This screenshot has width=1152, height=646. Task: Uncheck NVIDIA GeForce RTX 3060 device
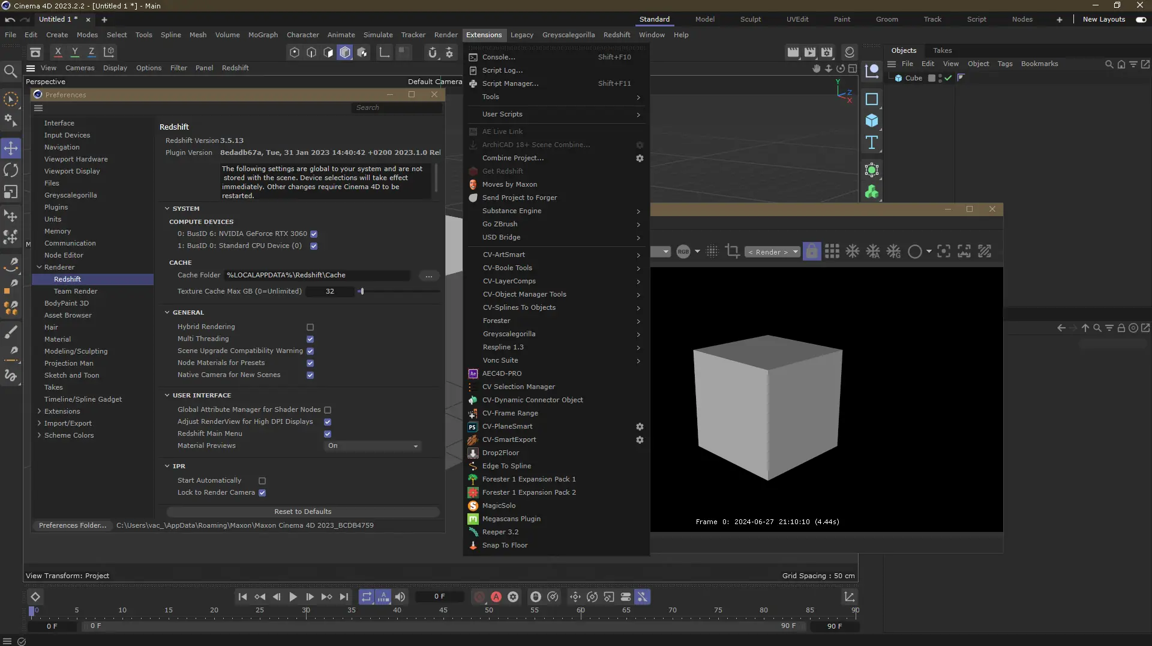pyautogui.click(x=314, y=234)
